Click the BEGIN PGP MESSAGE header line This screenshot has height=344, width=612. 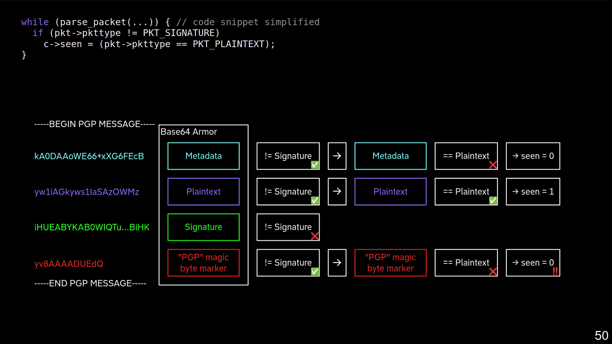click(94, 124)
